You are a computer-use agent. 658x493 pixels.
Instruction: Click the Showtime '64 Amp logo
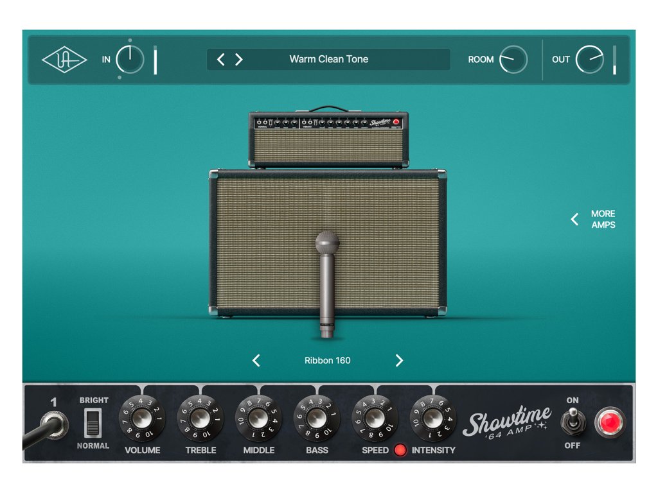click(507, 422)
